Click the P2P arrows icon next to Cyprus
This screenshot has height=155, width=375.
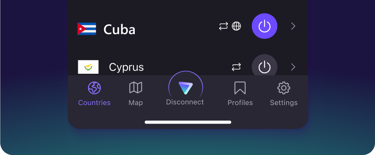pyautogui.click(x=236, y=67)
